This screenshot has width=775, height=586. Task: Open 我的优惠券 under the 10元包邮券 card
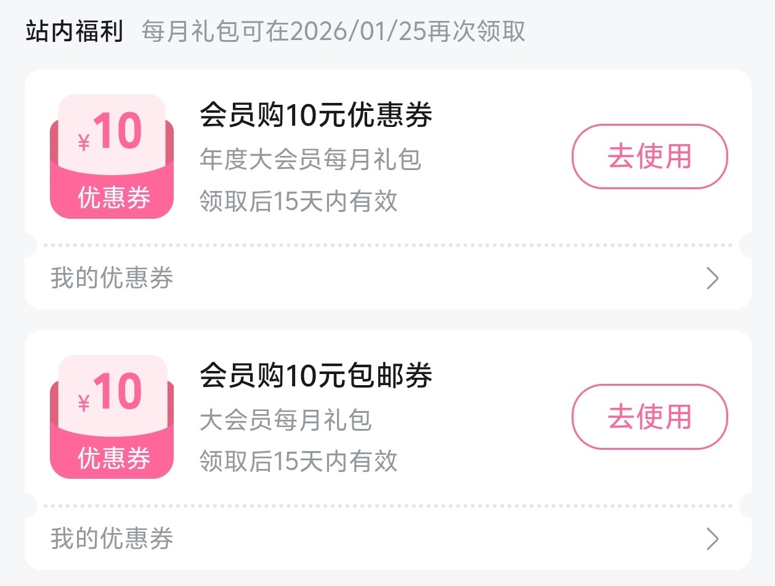point(112,539)
